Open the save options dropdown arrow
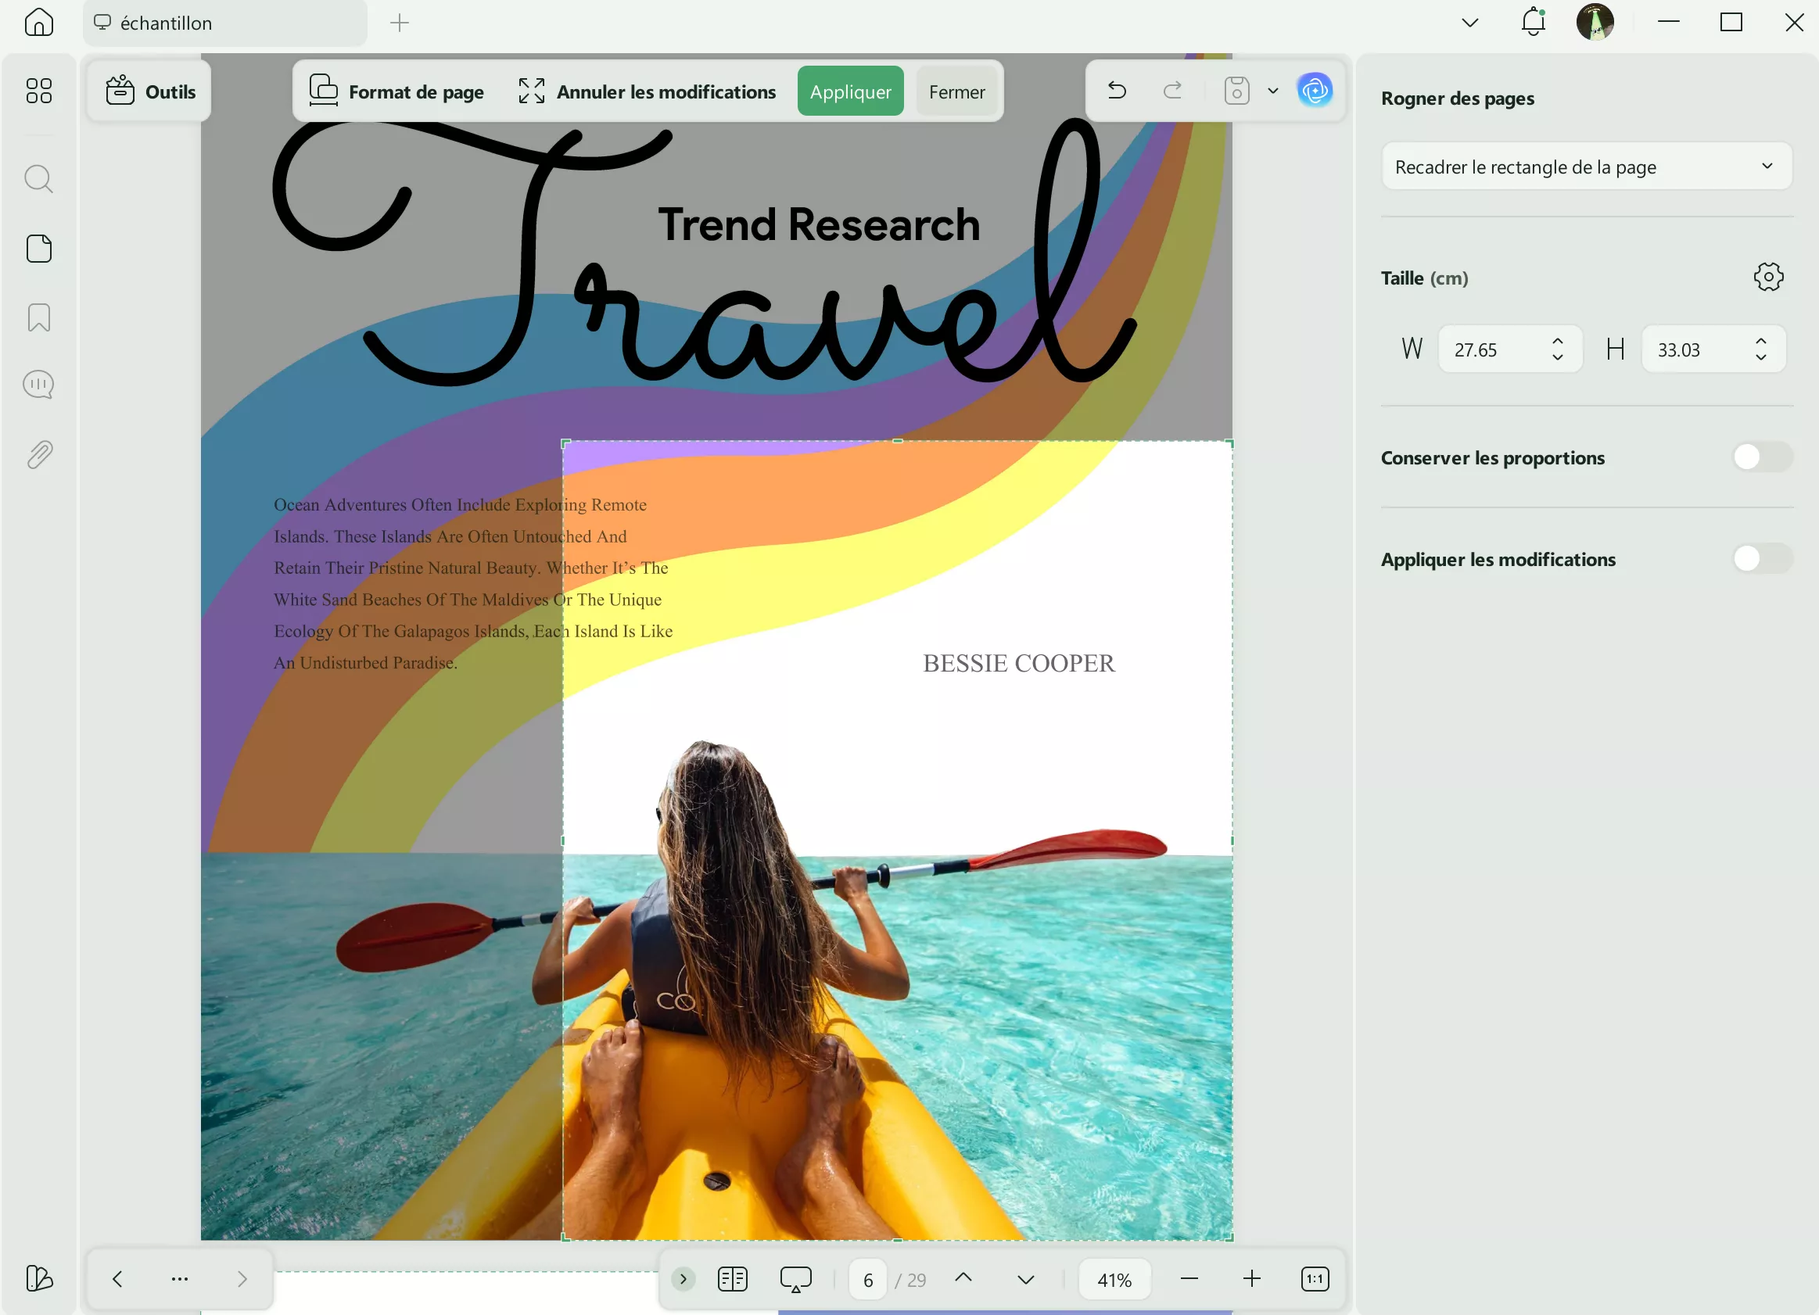Viewport: 1819px width, 1315px height. pos(1273,91)
